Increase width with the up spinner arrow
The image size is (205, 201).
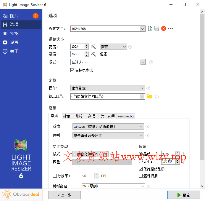pos(87,45)
